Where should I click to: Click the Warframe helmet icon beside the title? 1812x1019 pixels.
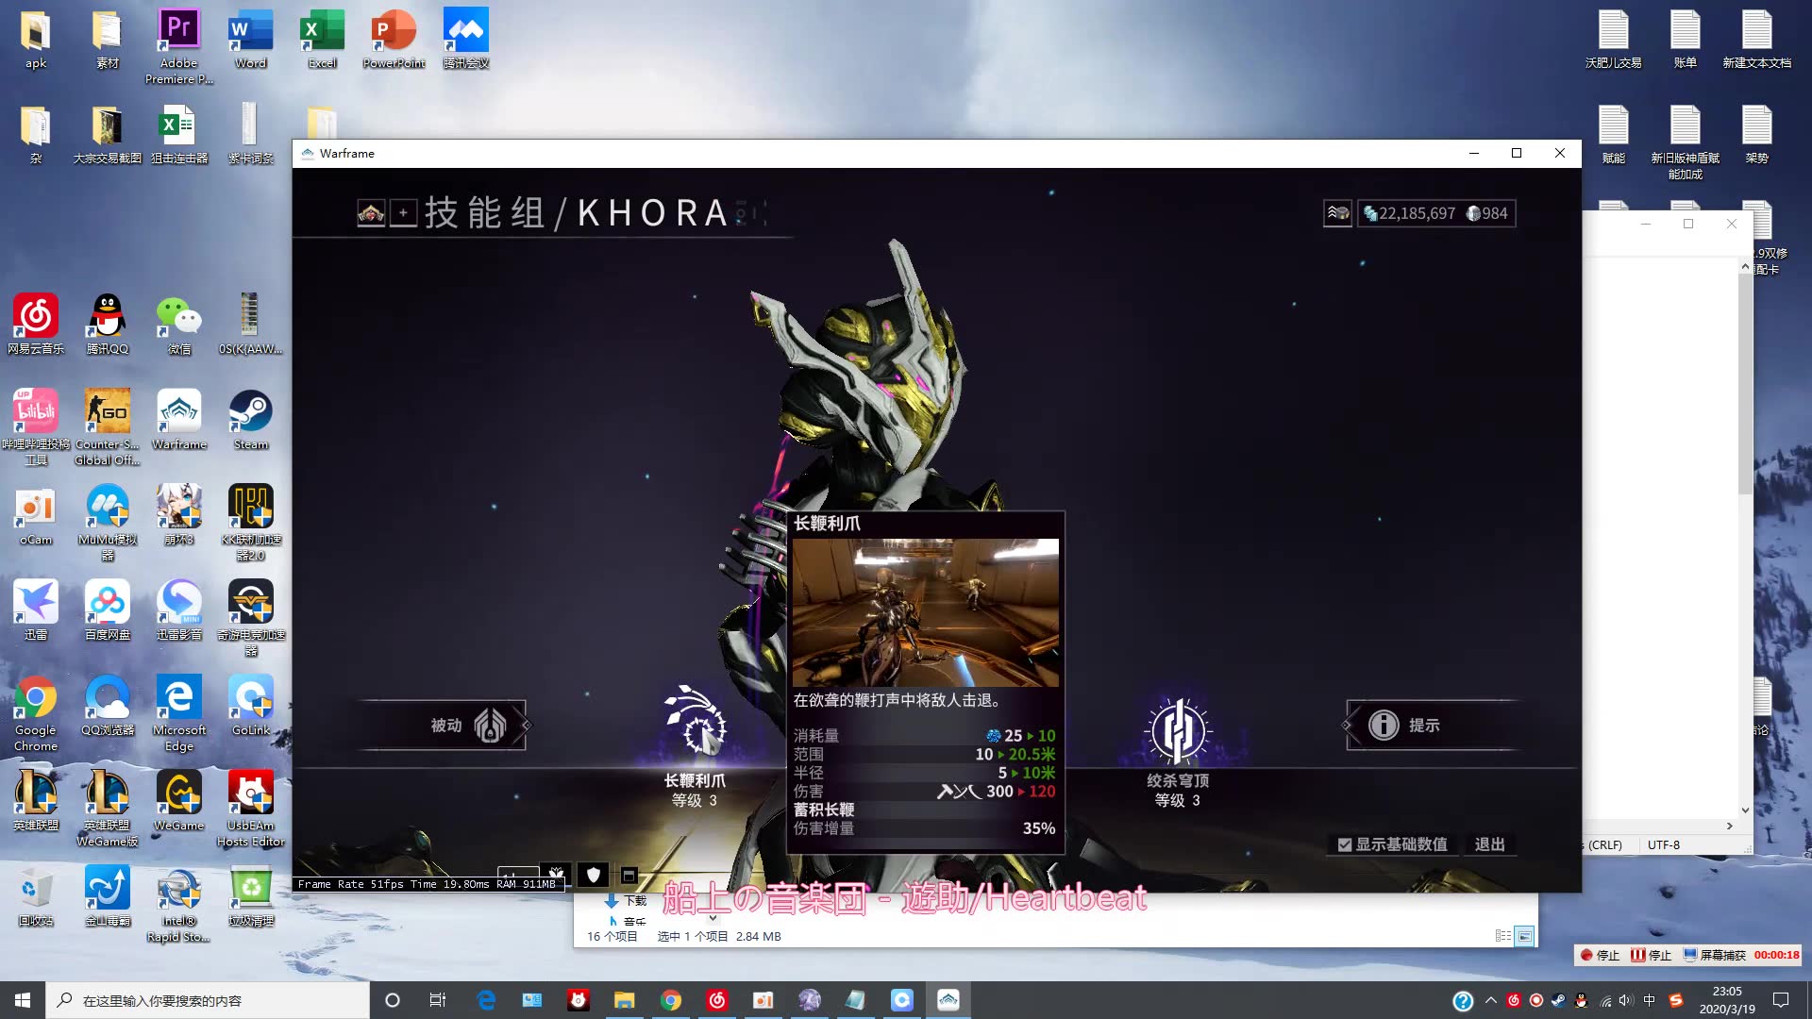(371, 213)
